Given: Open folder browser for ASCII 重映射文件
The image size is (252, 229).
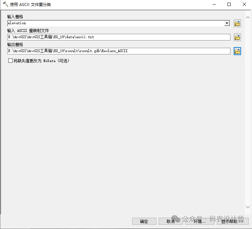Looking at the screenshot, I should (x=237, y=37).
